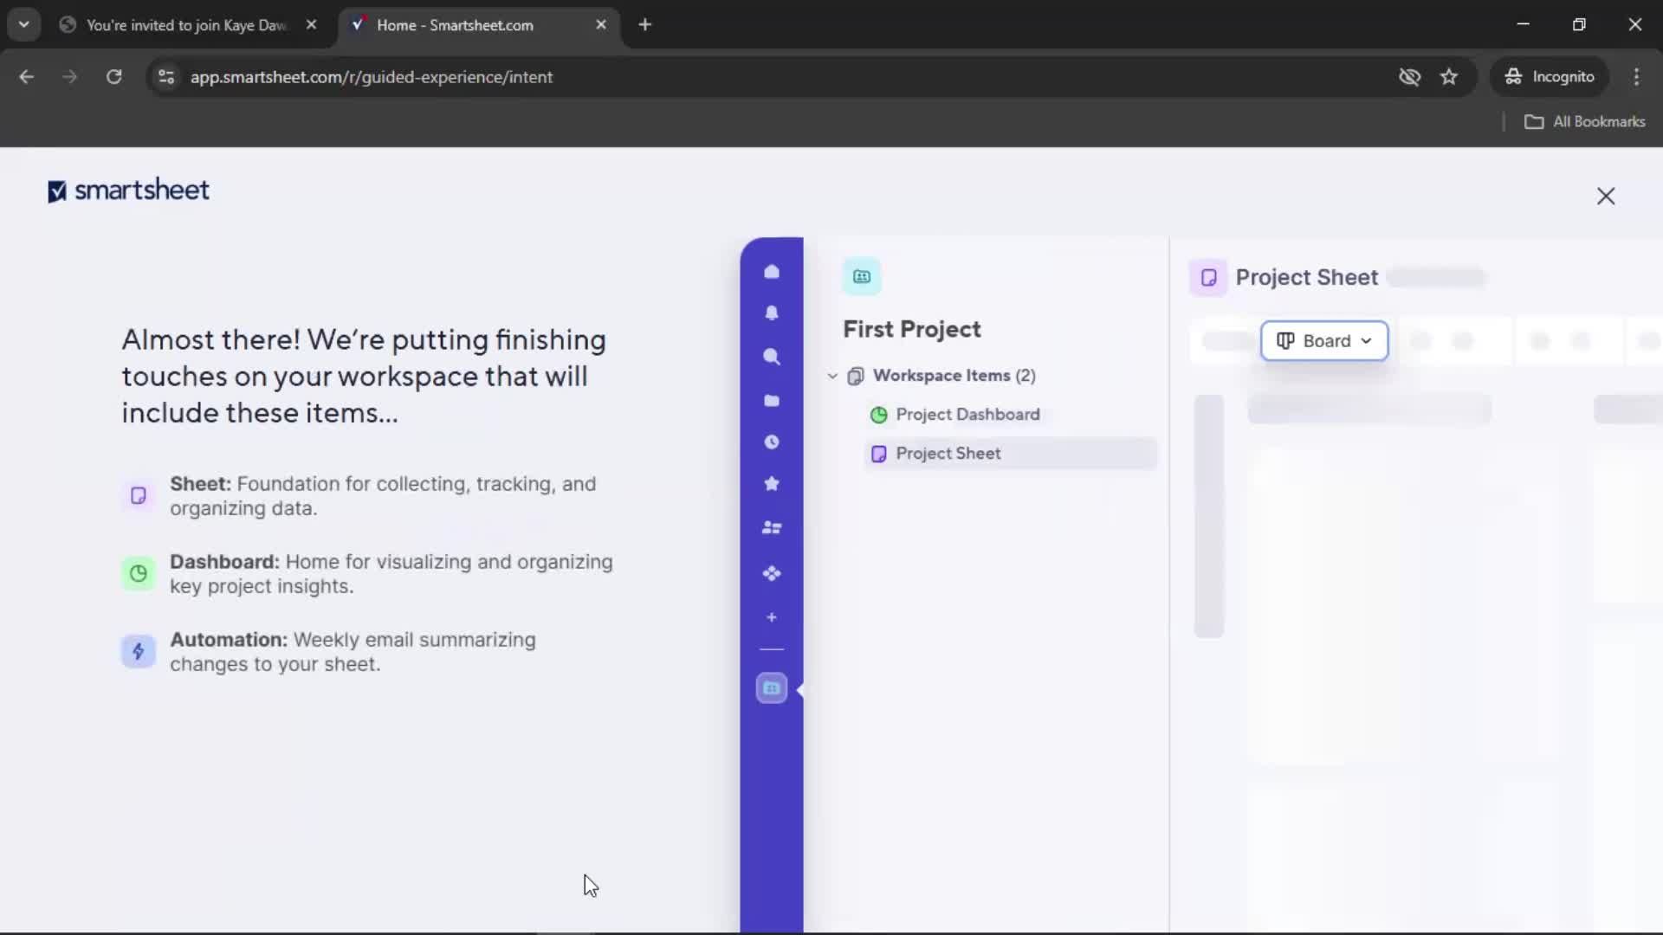Screen dimensions: 1663x935
Task: Click the Search magnifier sidebar icon
Action: [771, 357]
